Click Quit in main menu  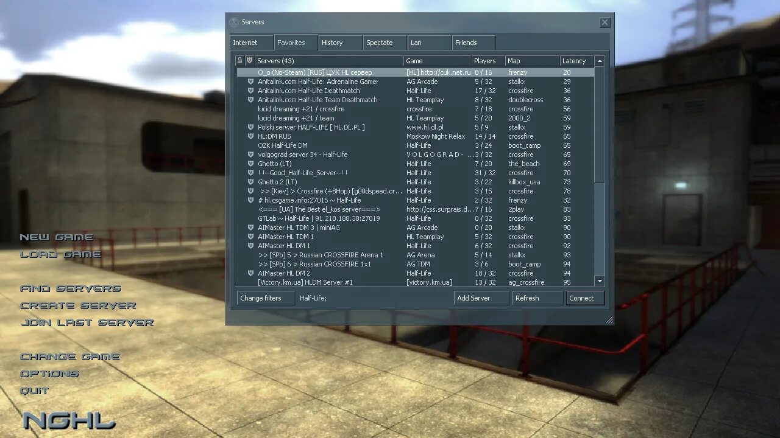tap(35, 391)
